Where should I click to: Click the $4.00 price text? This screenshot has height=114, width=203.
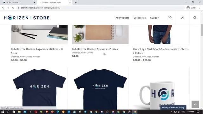(75, 56)
